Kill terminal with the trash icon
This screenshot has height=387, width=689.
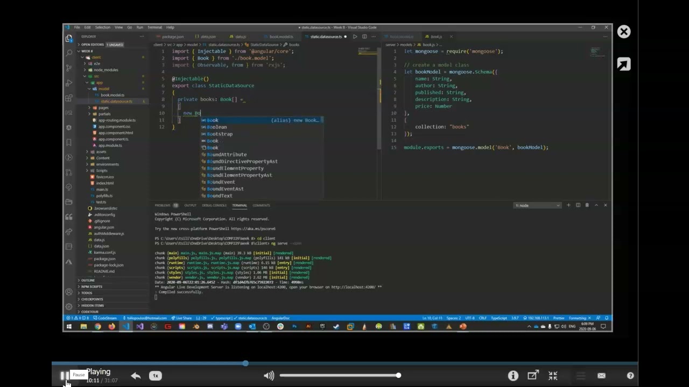pos(587,205)
